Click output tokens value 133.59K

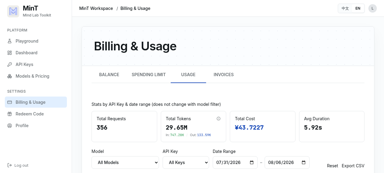[x=204, y=135]
